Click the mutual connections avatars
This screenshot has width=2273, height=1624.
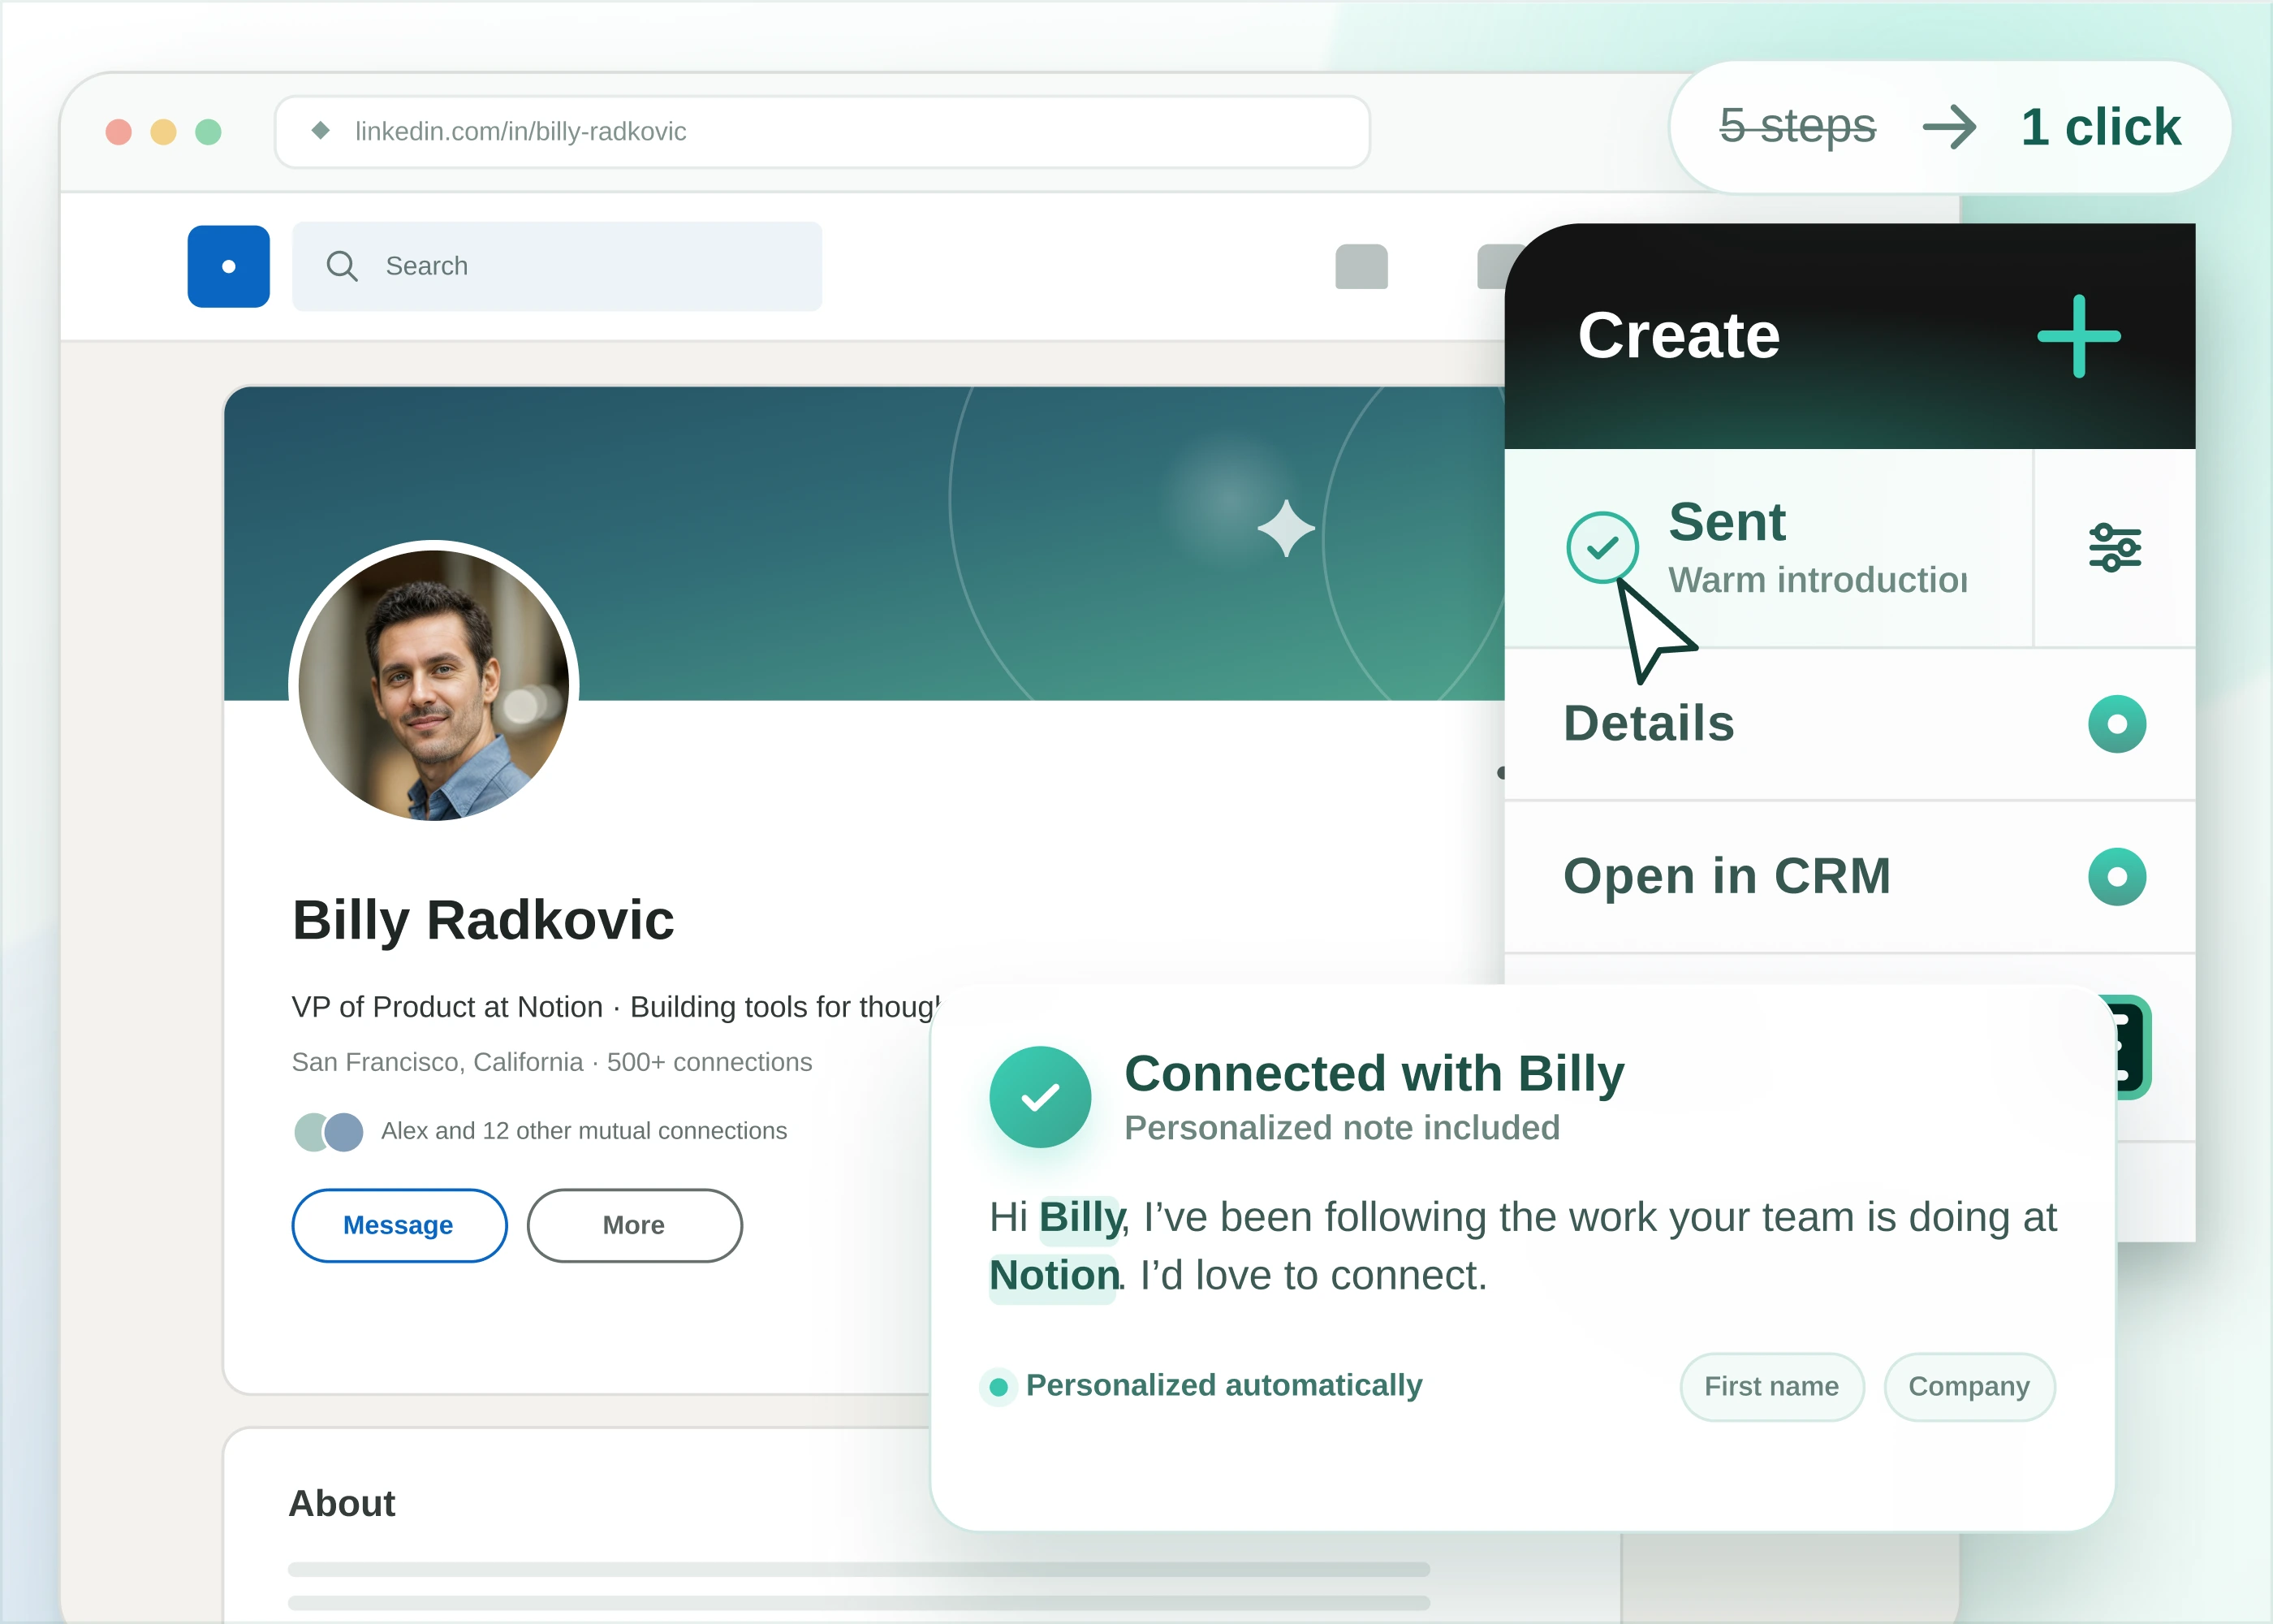(x=329, y=1132)
